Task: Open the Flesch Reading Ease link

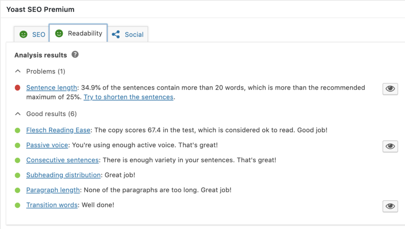Action: [59, 130]
